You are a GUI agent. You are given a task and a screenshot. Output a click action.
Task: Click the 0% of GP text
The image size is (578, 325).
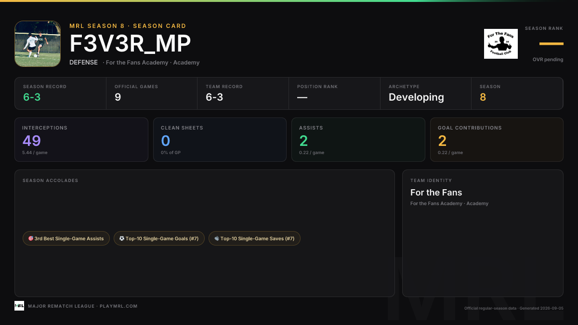(x=171, y=153)
